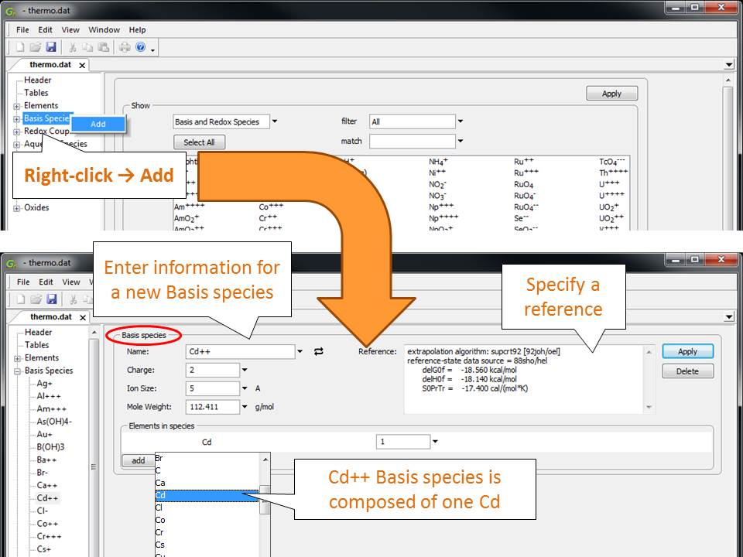Viewport: 743px width, 557px height.
Task: Click the Print icon in the top window toolbar
Action: click(x=125, y=47)
